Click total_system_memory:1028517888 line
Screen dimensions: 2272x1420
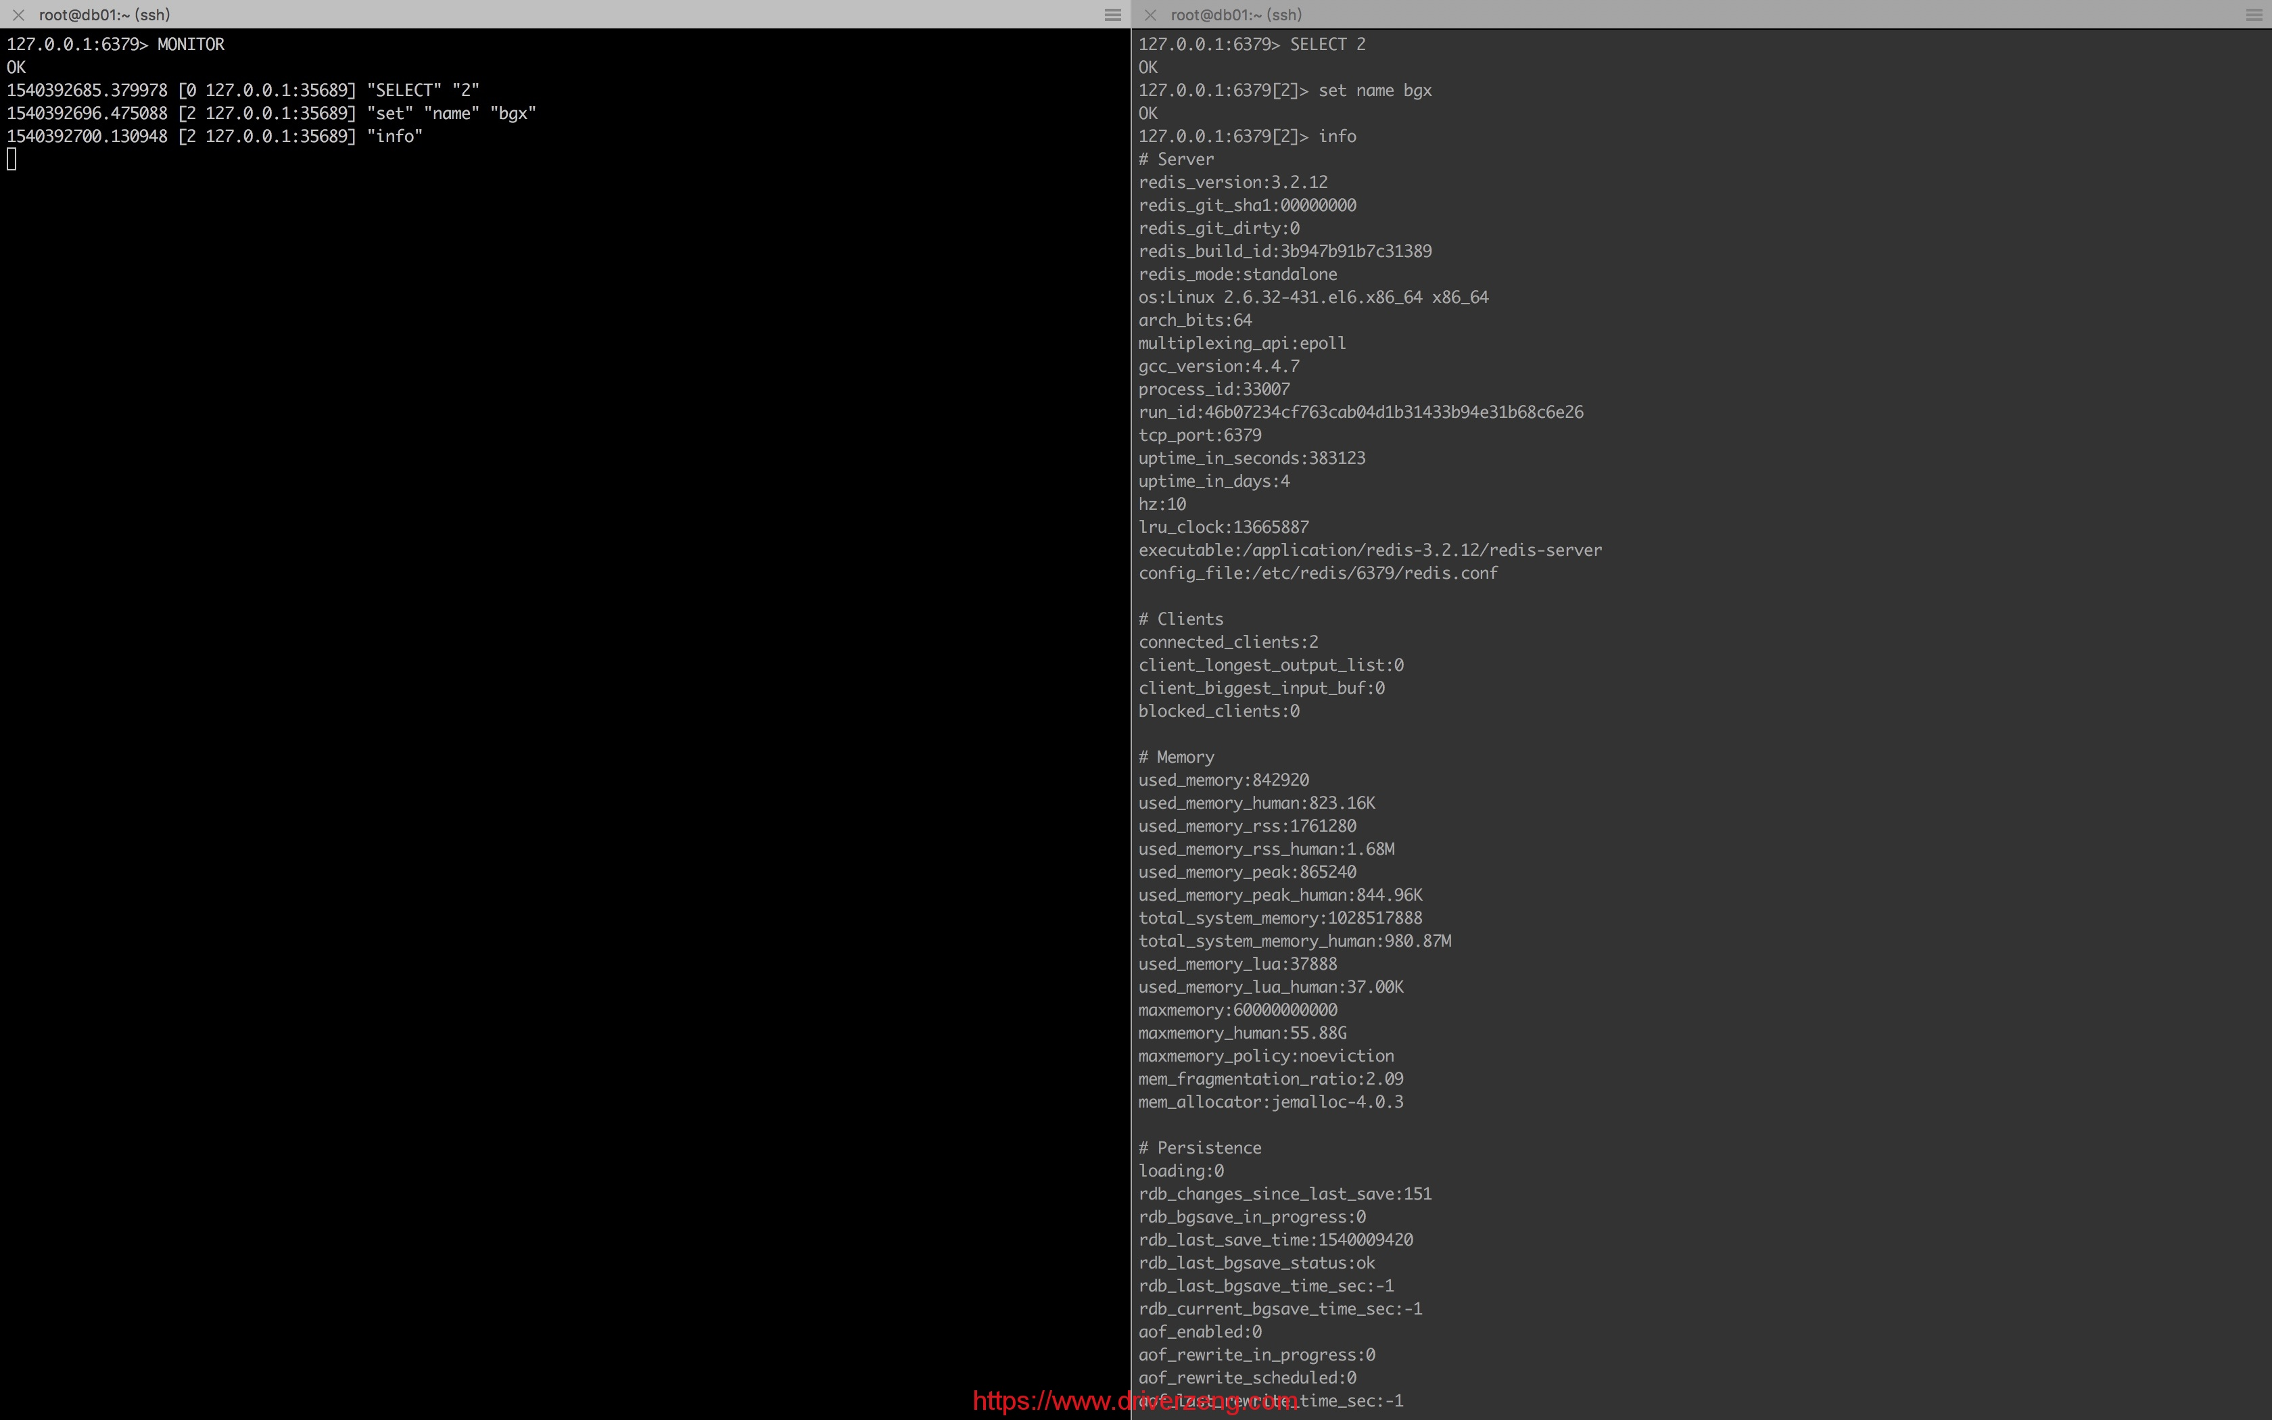(1281, 918)
